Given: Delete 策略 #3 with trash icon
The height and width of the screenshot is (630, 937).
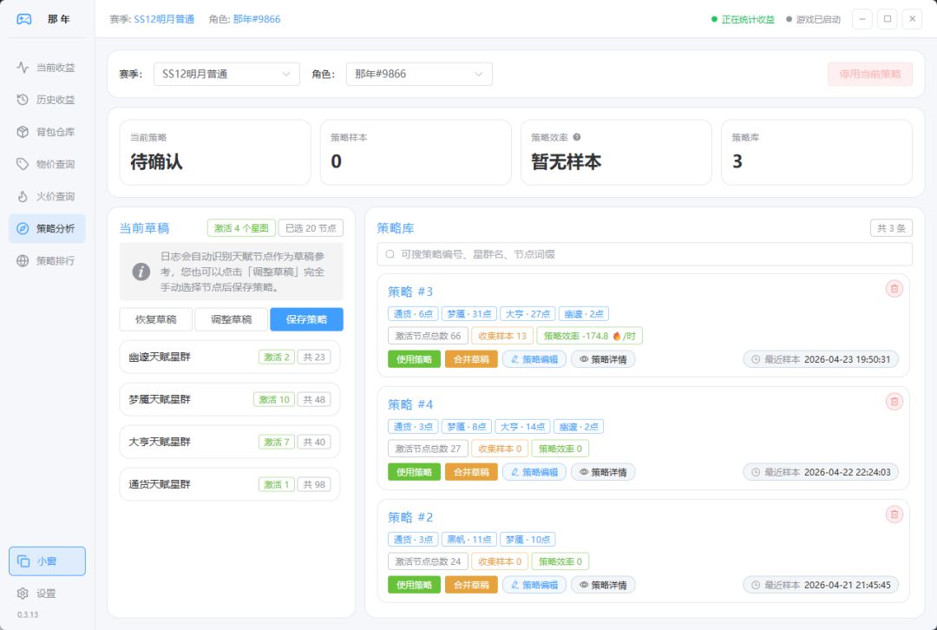Looking at the screenshot, I should [x=894, y=289].
